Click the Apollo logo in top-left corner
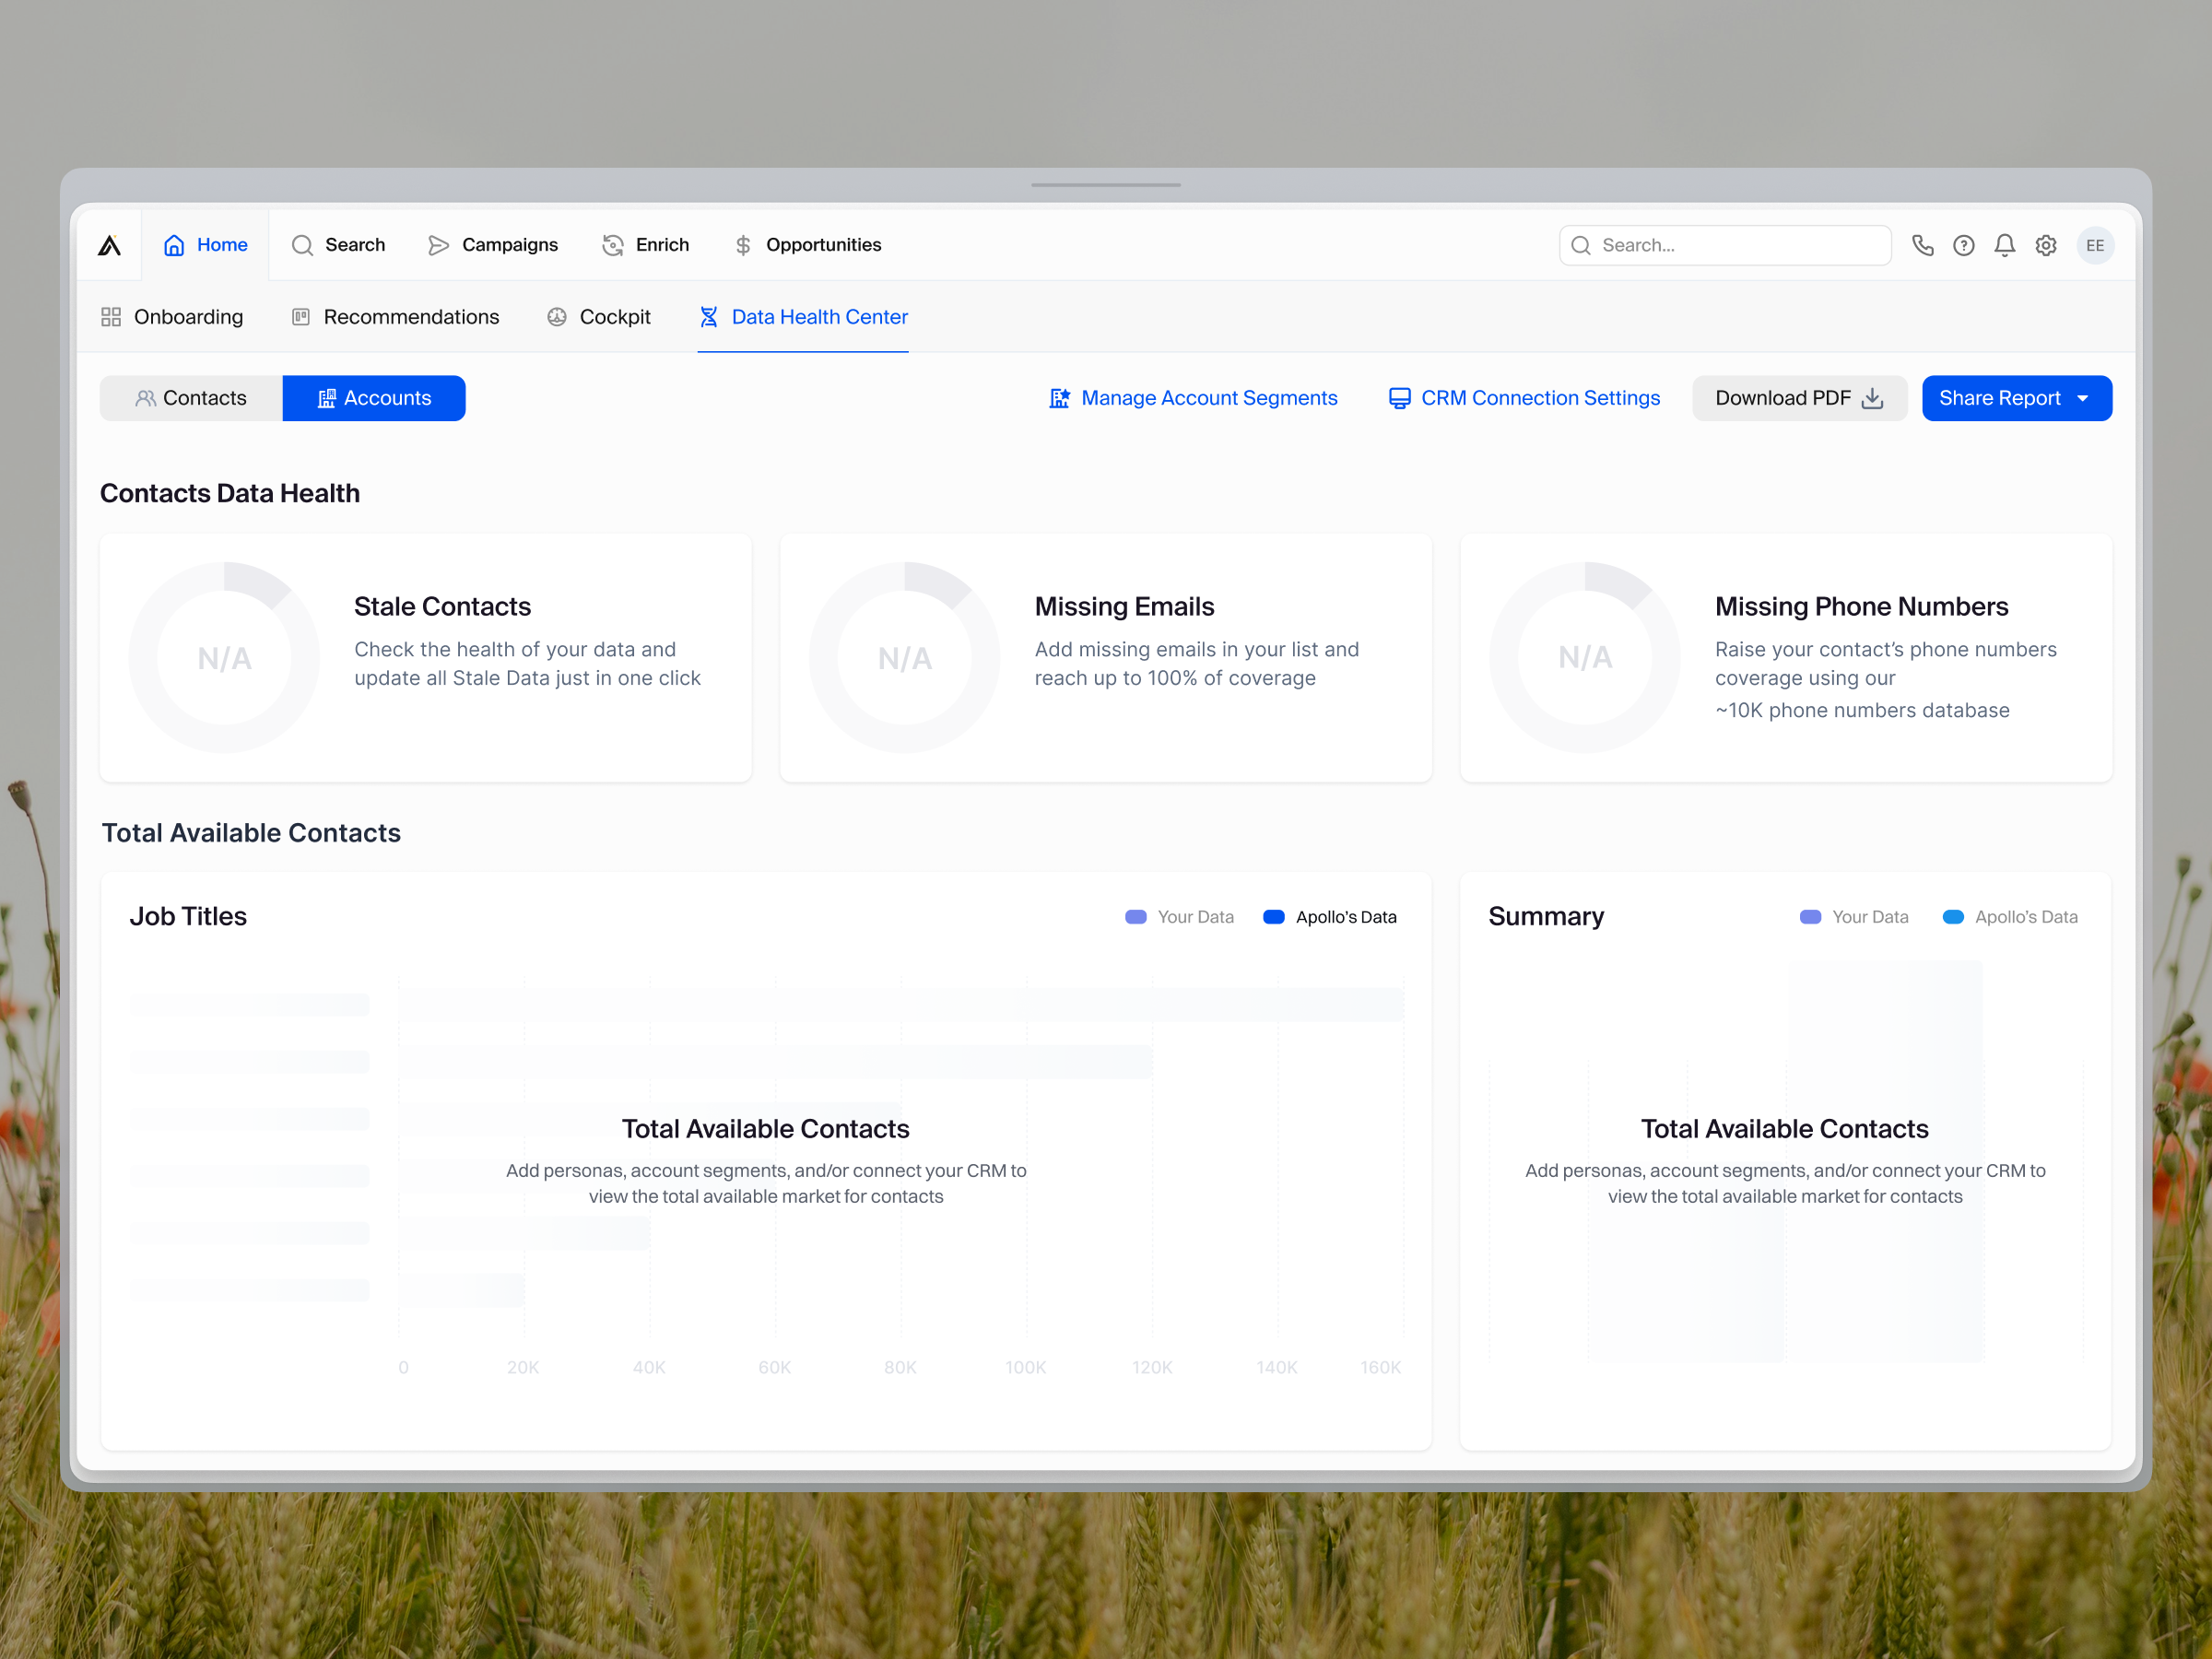 (110, 245)
